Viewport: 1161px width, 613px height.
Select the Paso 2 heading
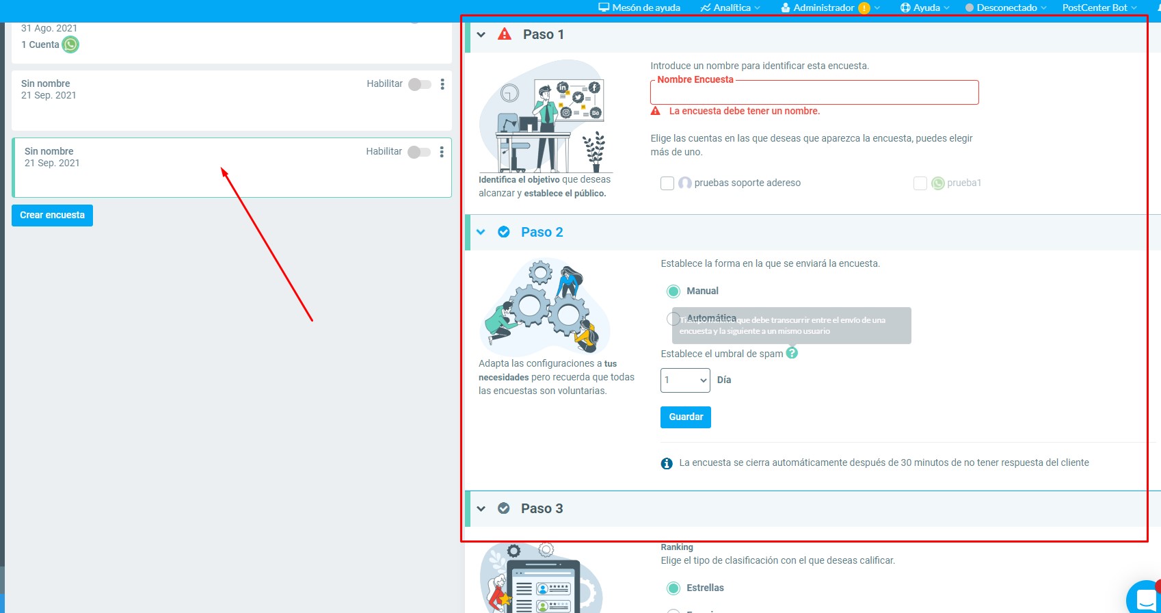tap(542, 232)
